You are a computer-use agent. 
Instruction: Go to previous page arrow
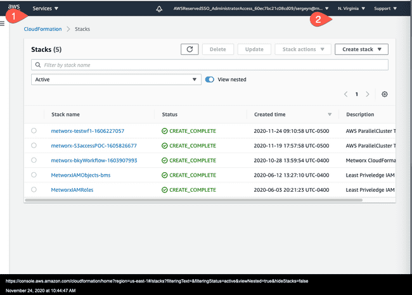click(346, 94)
